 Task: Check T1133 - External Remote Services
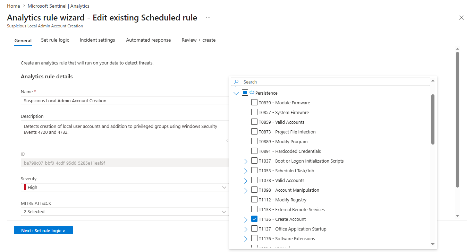pyautogui.click(x=254, y=209)
